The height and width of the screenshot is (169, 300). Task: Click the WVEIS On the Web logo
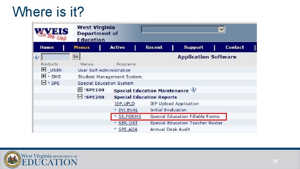pyautogui.click(x=51, y=34)
